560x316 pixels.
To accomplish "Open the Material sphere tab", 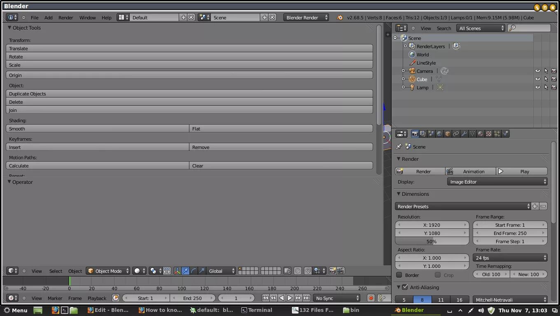I will tap(481, 134).
